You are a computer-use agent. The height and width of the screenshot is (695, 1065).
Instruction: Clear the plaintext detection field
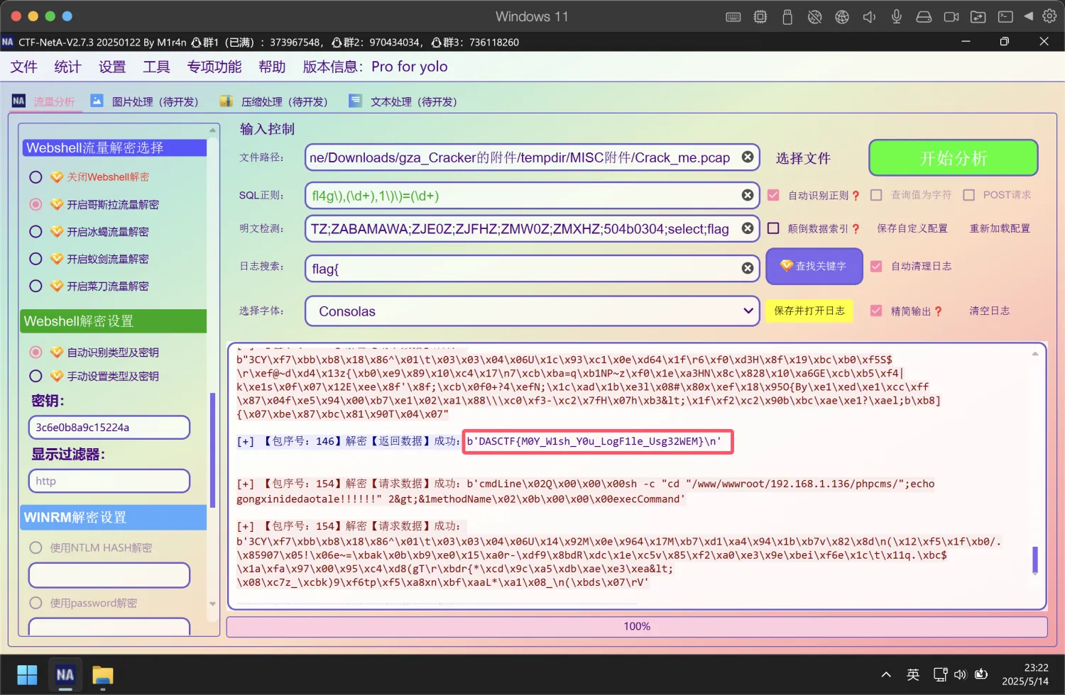pyautogui.click(x=748, y=228)
